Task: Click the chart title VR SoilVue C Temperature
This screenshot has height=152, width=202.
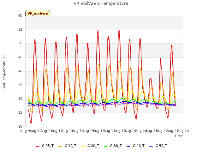Action: 101,3
